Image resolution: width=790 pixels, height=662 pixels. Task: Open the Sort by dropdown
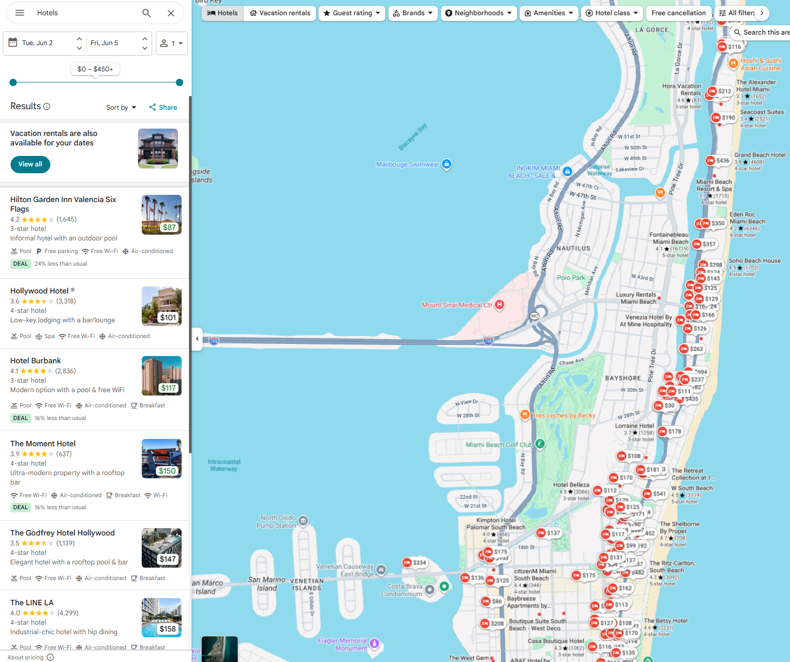(121, 108)
